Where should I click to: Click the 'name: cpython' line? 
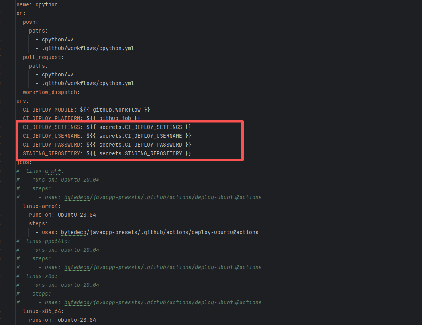37,5
